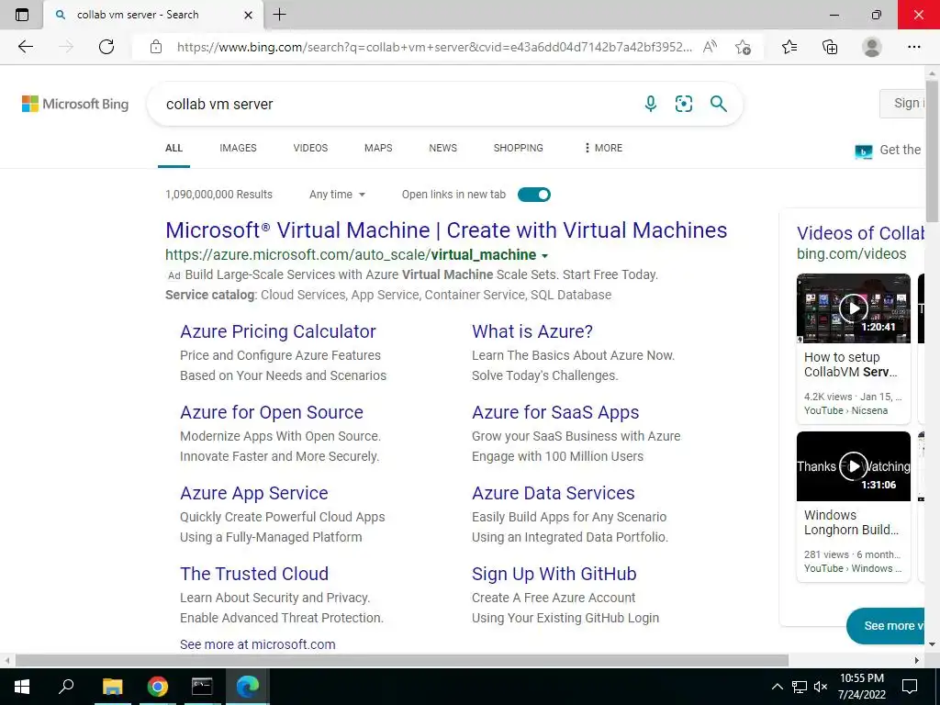View site information lock icon
940x705 pixels.
(x=156, y=47)
